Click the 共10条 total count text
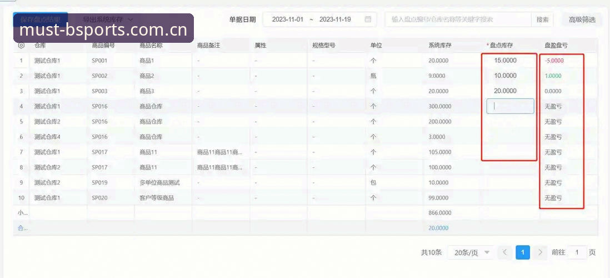 432,252
